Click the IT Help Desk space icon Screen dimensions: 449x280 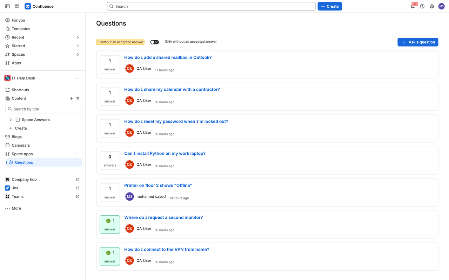(7, 78)
